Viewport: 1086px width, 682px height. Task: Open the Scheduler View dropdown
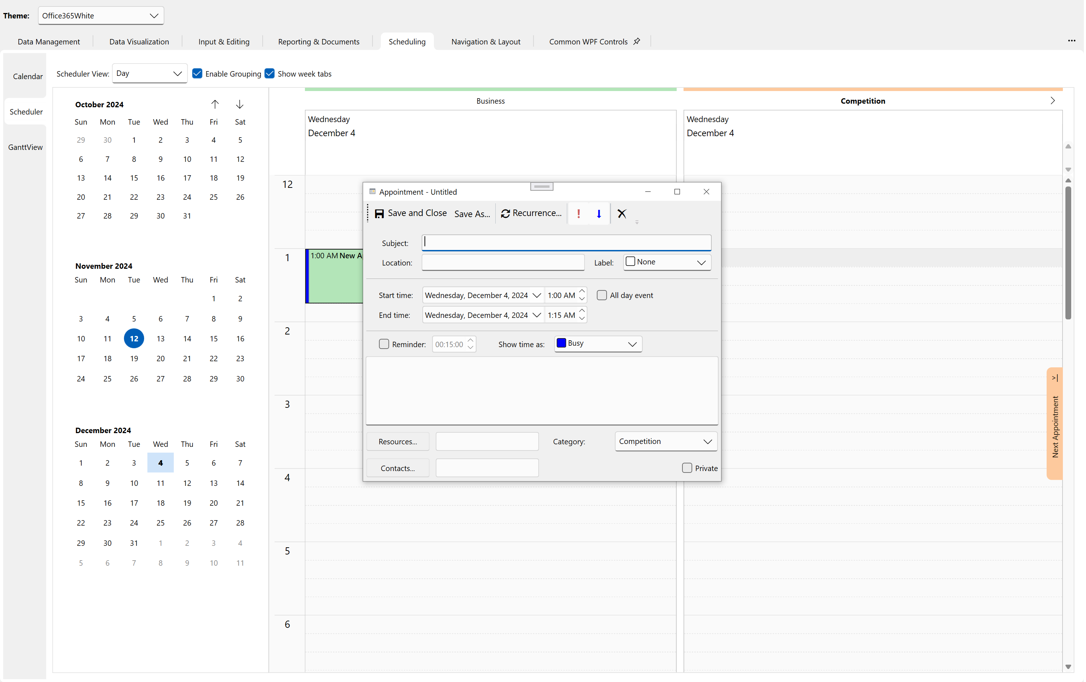tap(150, 73)
